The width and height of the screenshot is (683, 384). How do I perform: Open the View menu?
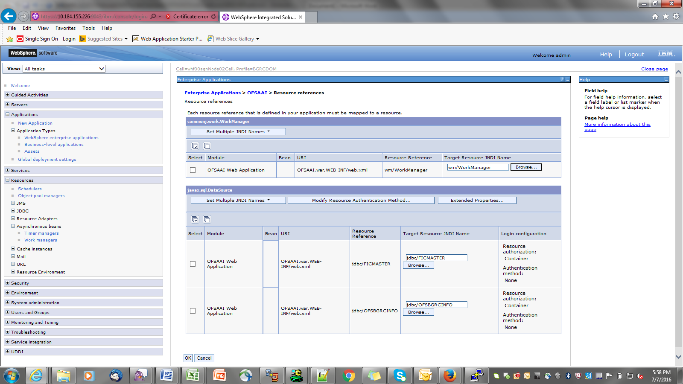click(43, 28)
